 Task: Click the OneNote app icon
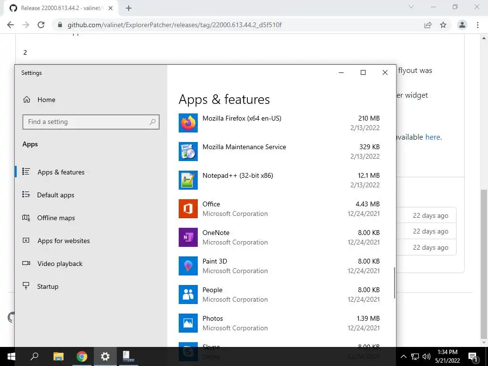click(x=188, y=237)
